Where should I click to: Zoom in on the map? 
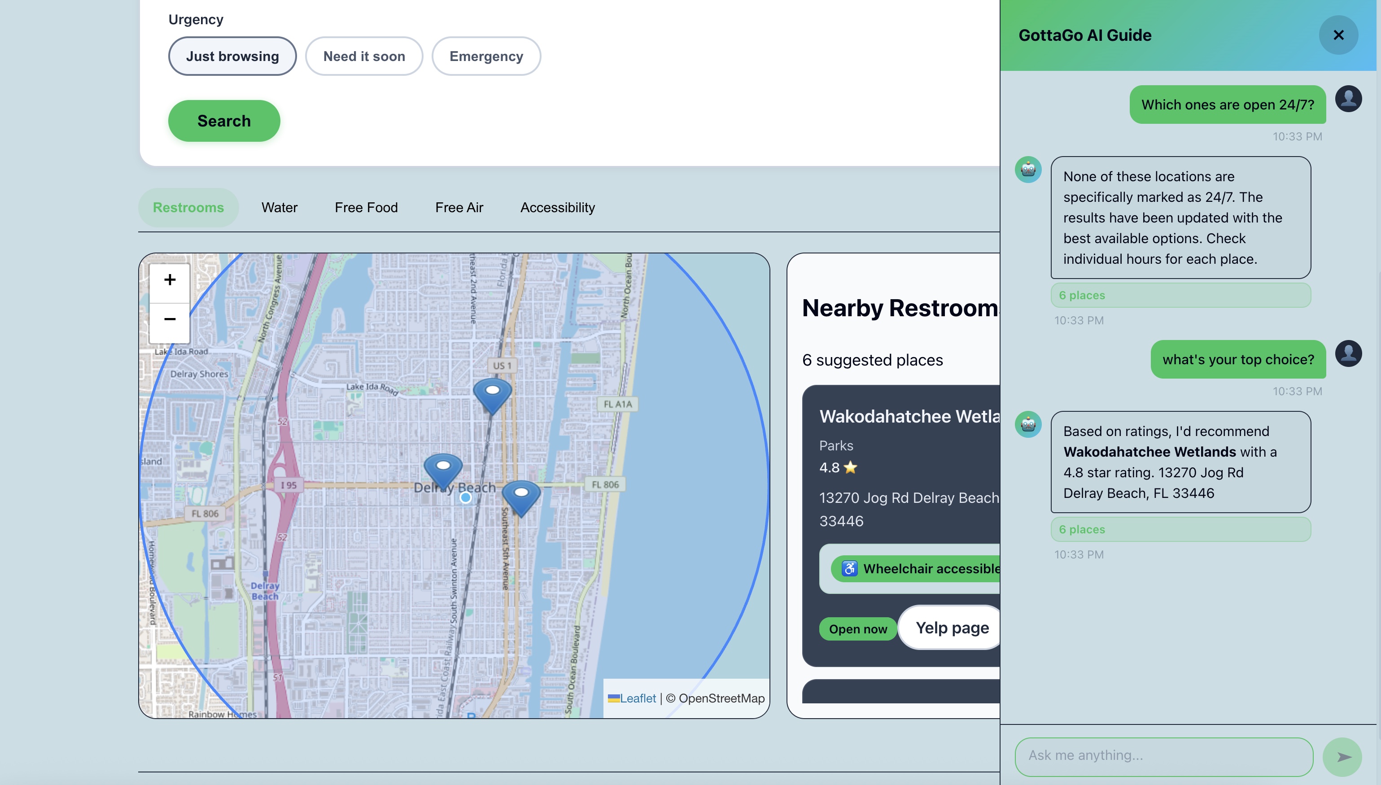click(169, 280)
